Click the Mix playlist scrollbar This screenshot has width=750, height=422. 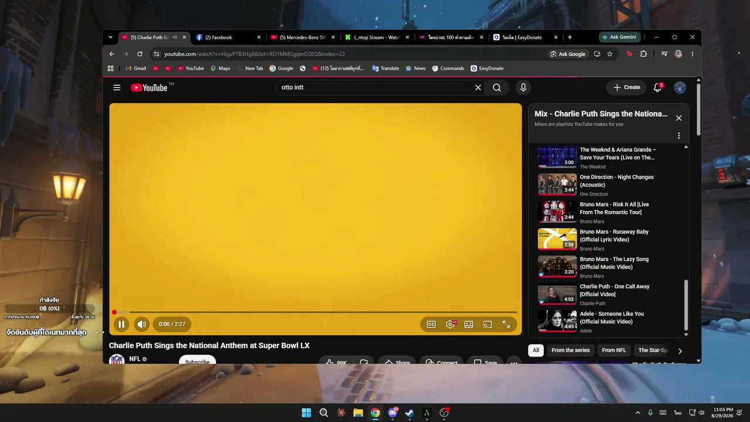click(x=686, y=306)
